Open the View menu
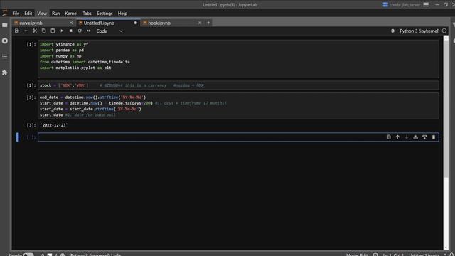Viewport: 455px width, 256px height. tap(42, 14)
